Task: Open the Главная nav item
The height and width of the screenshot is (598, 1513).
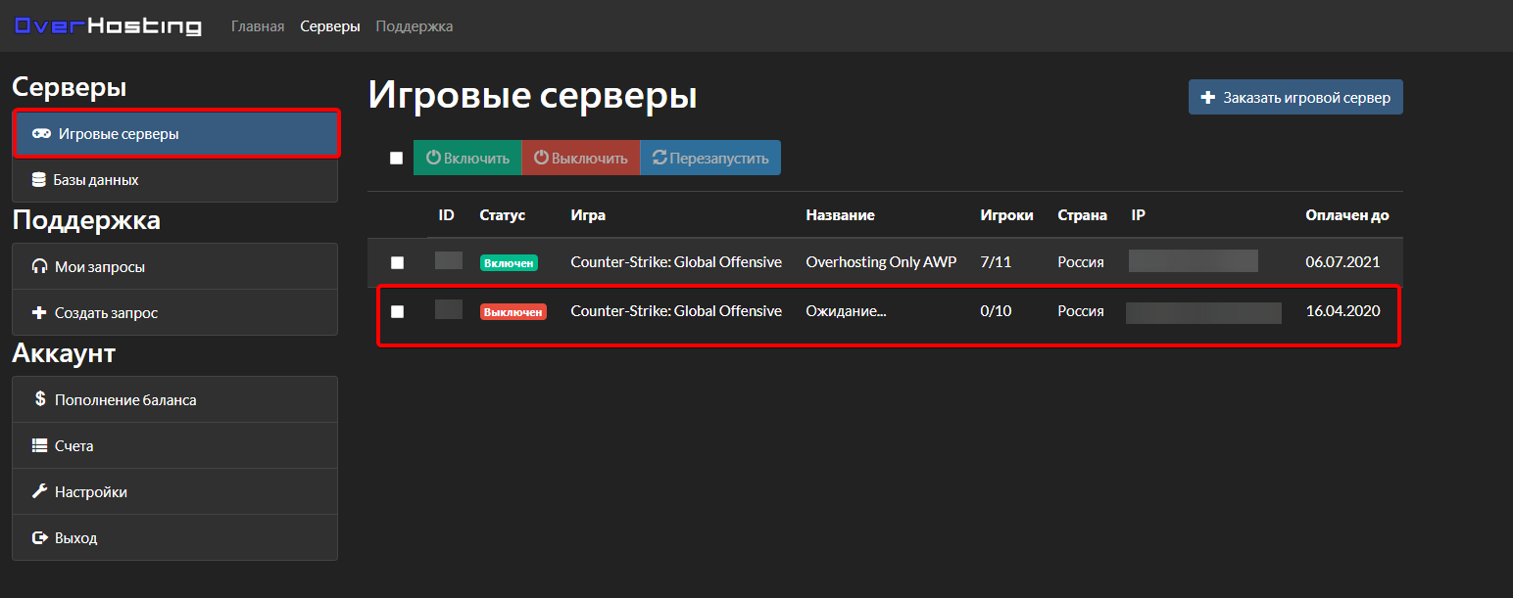Action: click(x=258, y=26)
